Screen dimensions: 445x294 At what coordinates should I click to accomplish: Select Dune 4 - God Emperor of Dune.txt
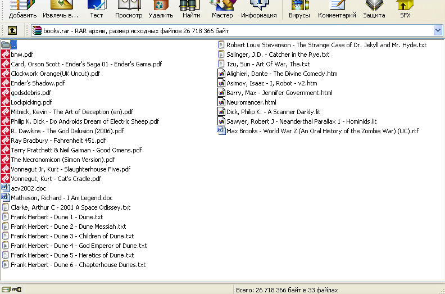click(x=79, y=246)
